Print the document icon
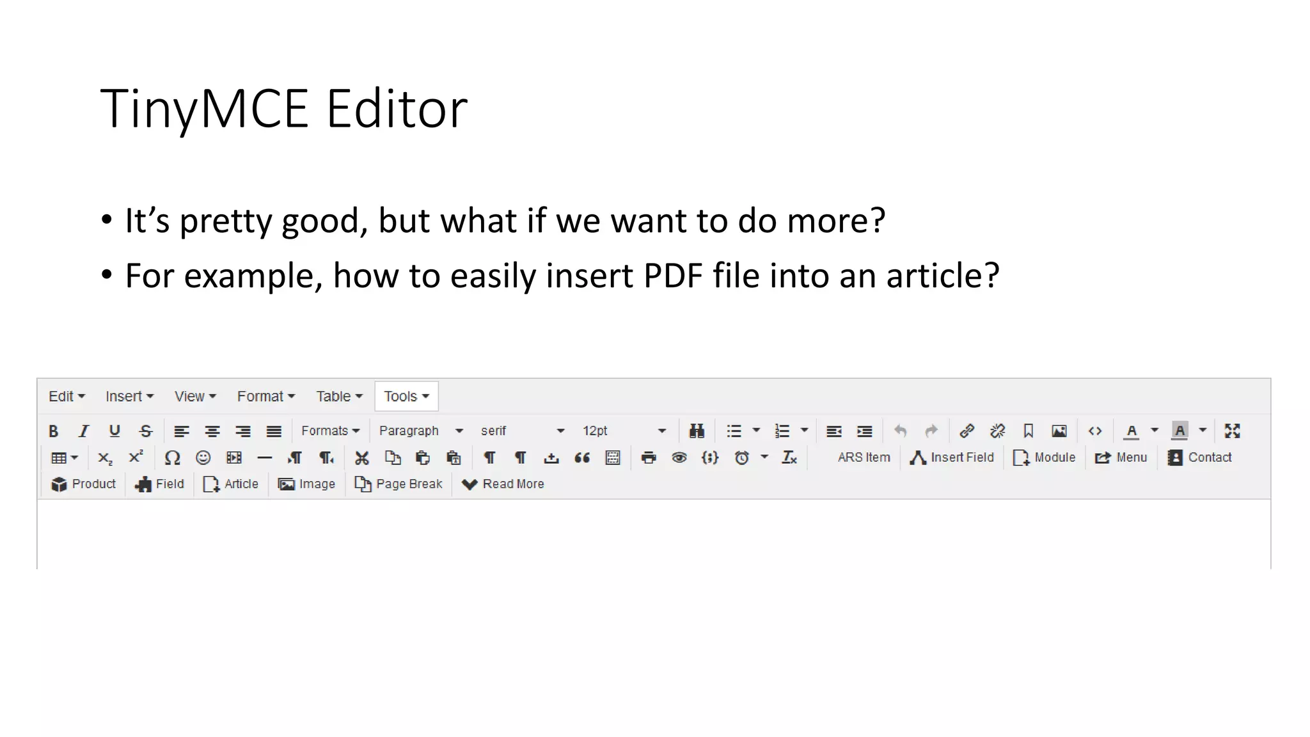1310x737 pixels. click(x=649, y=457)
